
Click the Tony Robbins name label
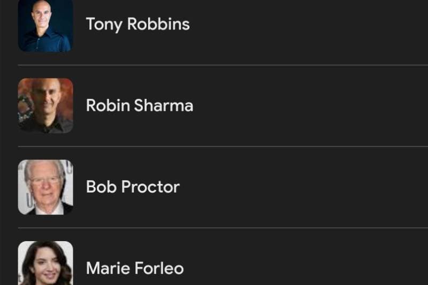pyautogui.click(x=138, y=24)
